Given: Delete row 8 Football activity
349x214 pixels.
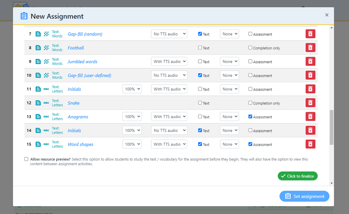Looking at the screenshot, I should point(310,48).
